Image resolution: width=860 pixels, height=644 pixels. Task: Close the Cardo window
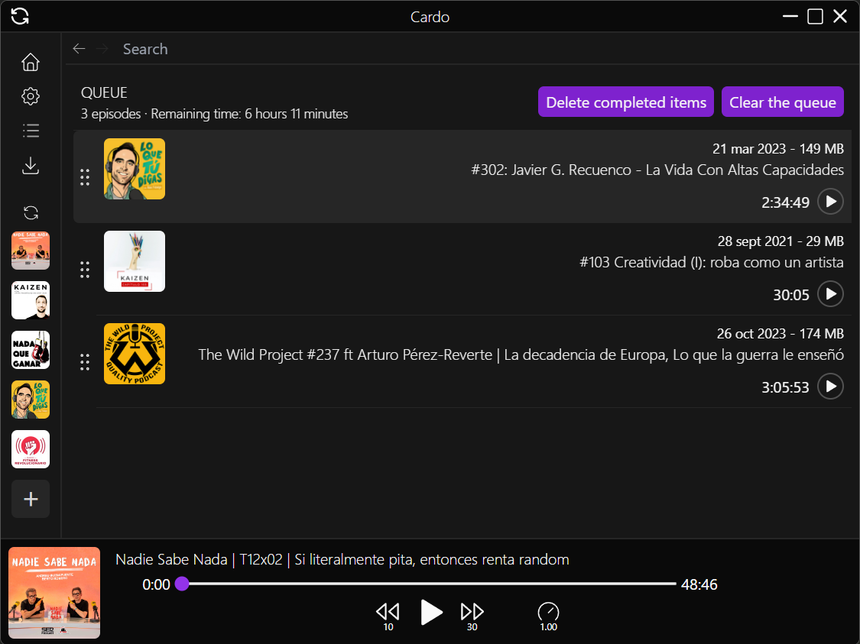[x=840, y=17]
